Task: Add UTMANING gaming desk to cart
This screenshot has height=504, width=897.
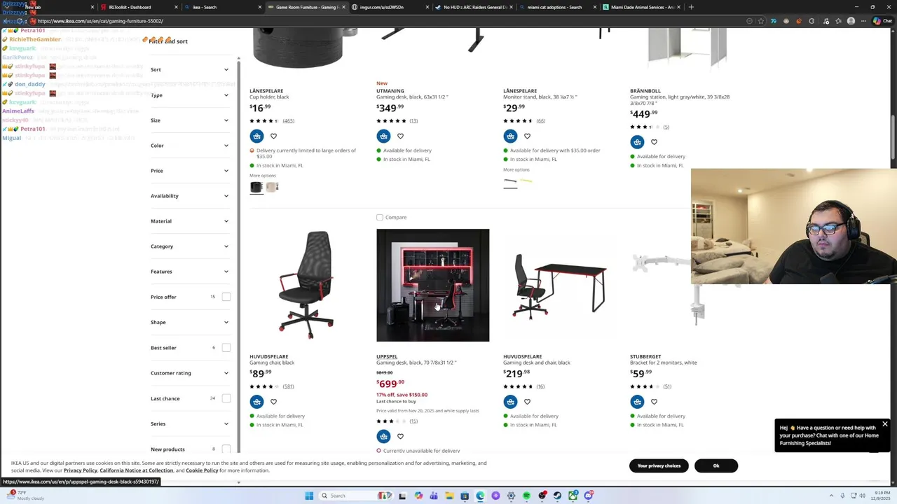Action: [x=383, y=136]
